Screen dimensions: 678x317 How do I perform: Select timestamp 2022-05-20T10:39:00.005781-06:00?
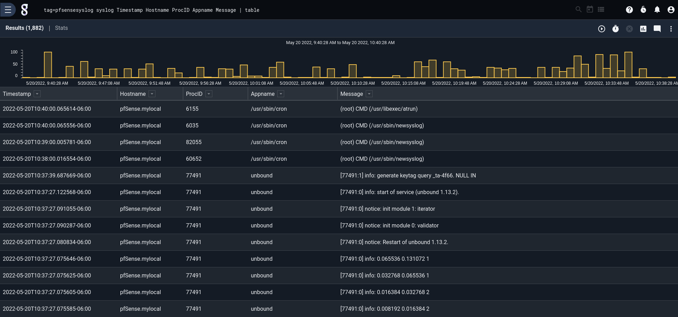click(47, 142)
